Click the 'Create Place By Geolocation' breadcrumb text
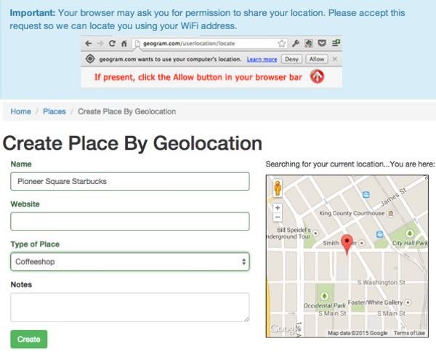The width and height of the screenshot is (436, 352). pyautogui.click(x=126, y=111)
